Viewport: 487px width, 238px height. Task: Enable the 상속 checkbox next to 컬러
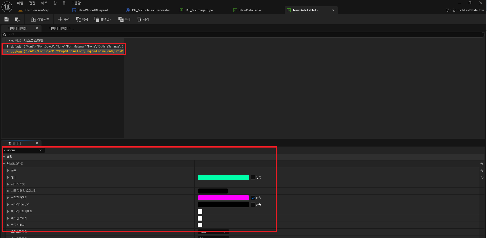253,177
